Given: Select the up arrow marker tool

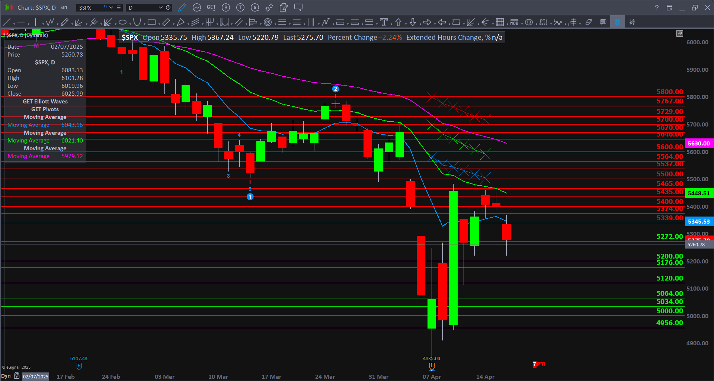Looking at the screenshot, I should coord(398,22).
